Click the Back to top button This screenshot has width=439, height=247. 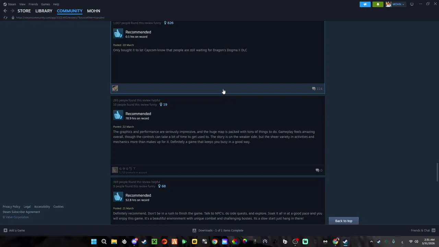click(x=344, y=221)
